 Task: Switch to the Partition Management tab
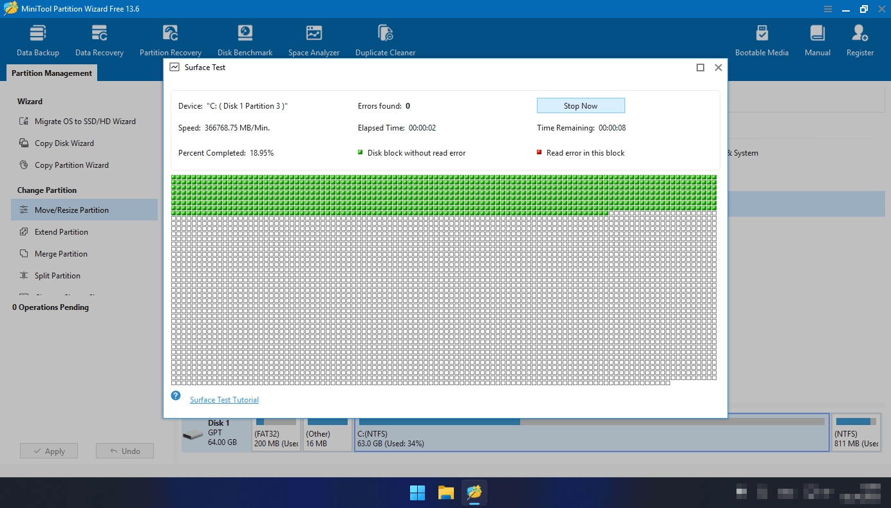(x=52, y=73)
